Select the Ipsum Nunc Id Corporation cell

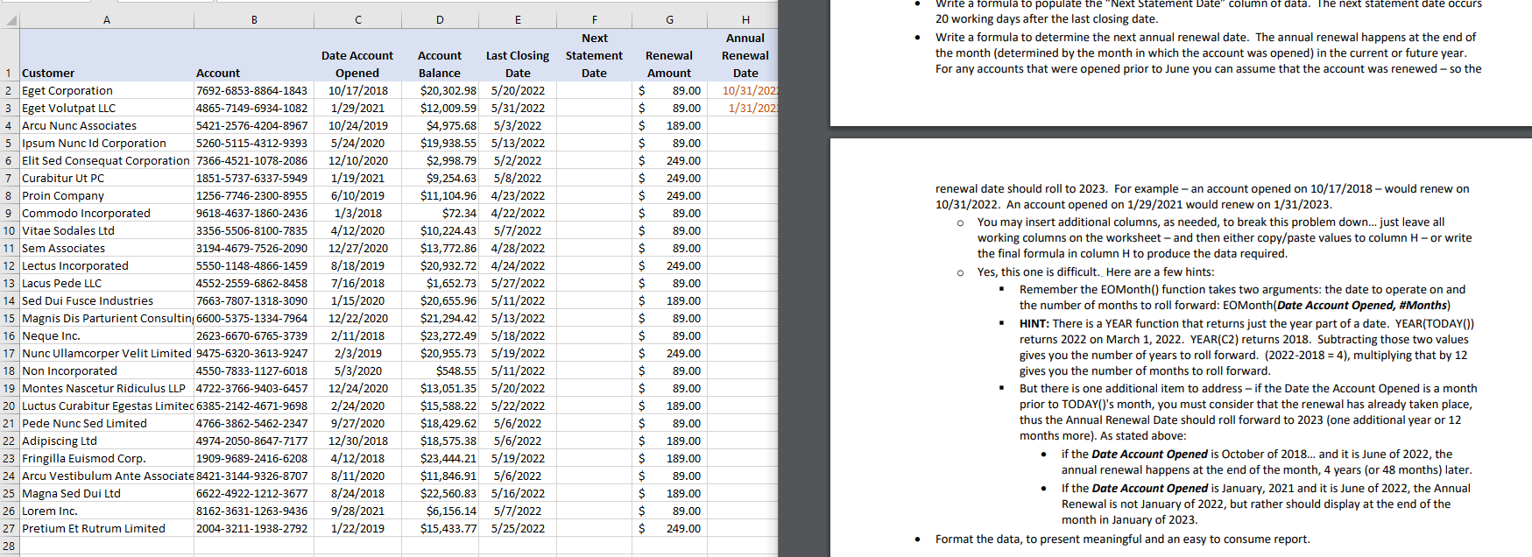[x=107, y=143]
